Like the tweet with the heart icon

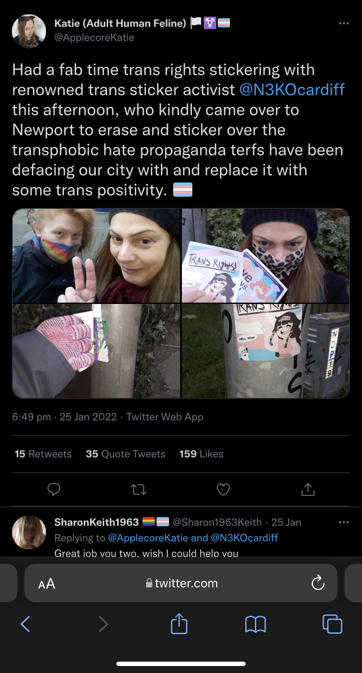pos(223,490)
